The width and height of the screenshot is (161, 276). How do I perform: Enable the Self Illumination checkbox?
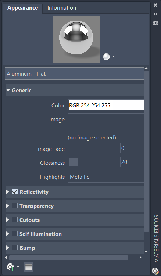tap(15, 234)
